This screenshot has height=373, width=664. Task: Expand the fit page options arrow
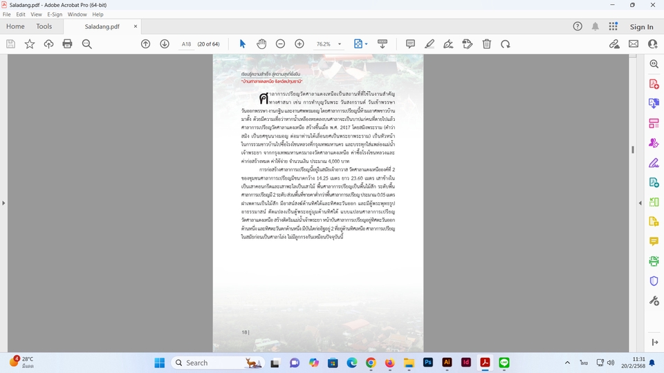(367, 44)
